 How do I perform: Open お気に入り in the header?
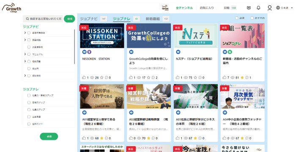coord(207,8)
